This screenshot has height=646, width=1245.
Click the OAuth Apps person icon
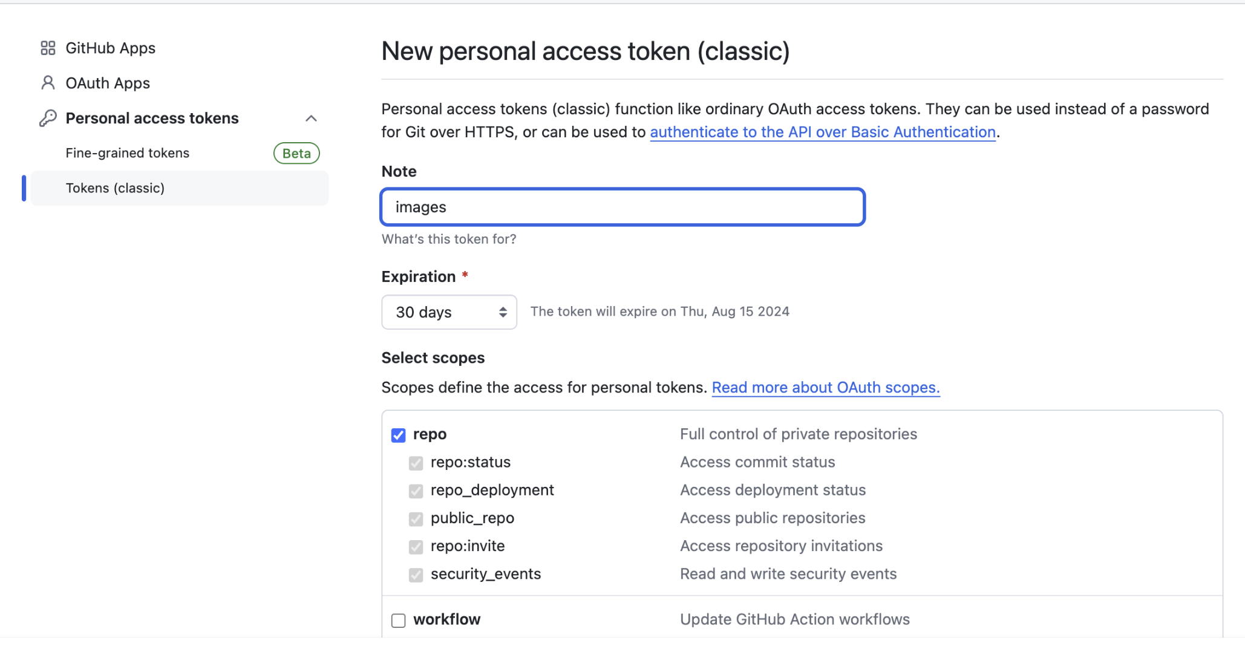48,83
